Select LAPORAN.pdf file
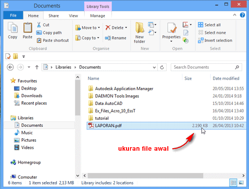249x189 pixels. [166, 126]
